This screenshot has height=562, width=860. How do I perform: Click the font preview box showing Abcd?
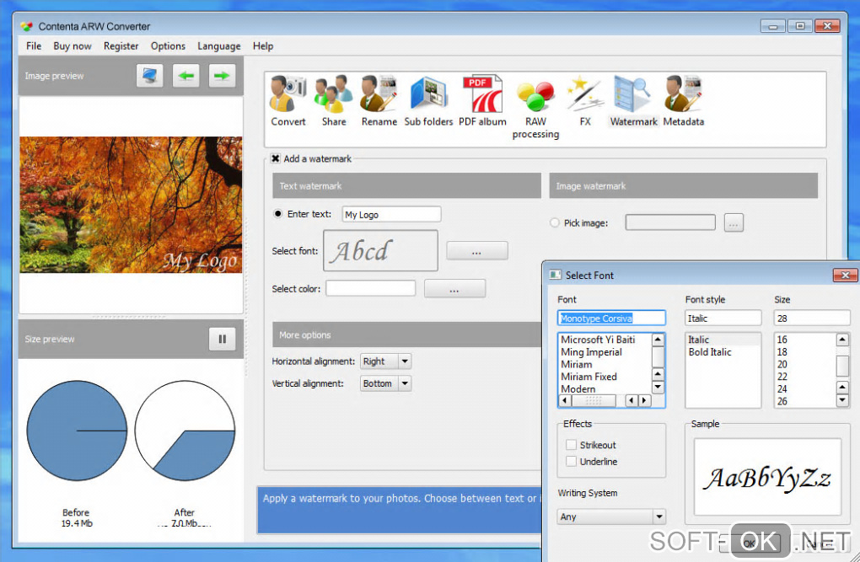pos(380,250)
